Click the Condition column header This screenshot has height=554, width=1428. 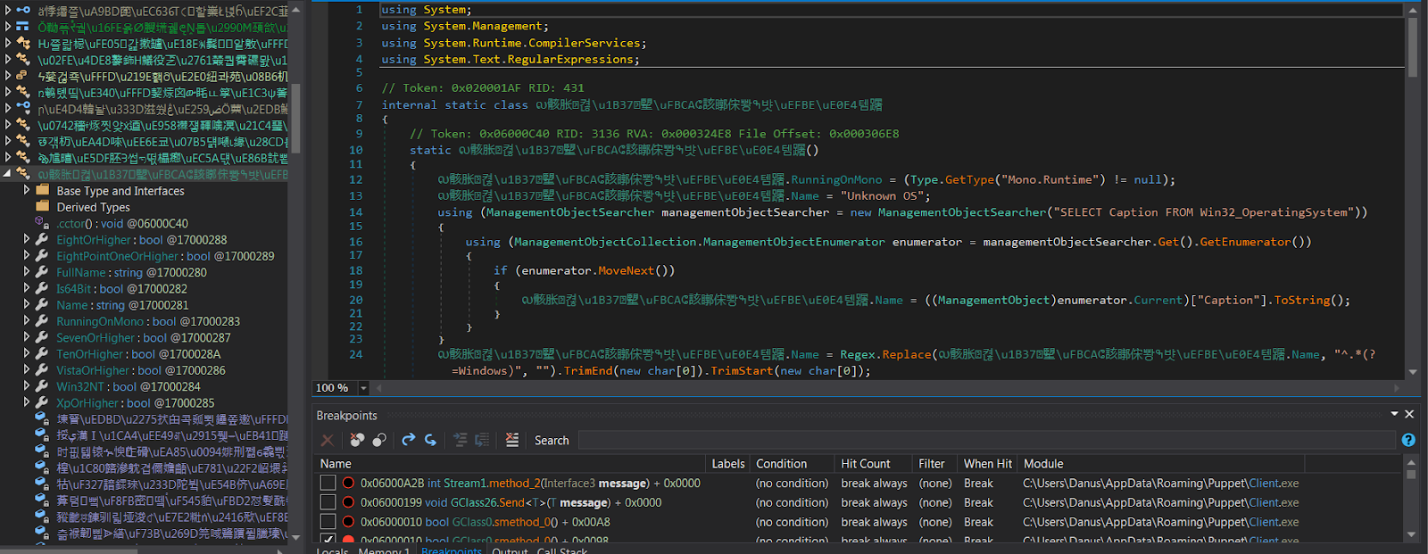pyautogui.click(x=781, y=464)
